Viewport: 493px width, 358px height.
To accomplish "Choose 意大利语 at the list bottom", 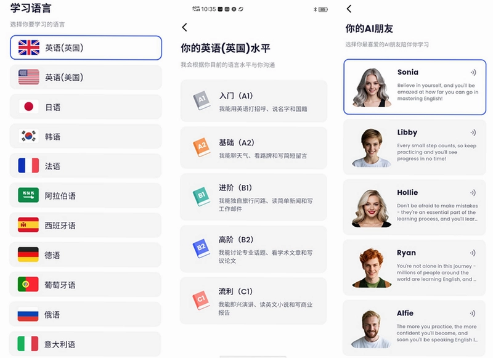I will coord(85,344).
